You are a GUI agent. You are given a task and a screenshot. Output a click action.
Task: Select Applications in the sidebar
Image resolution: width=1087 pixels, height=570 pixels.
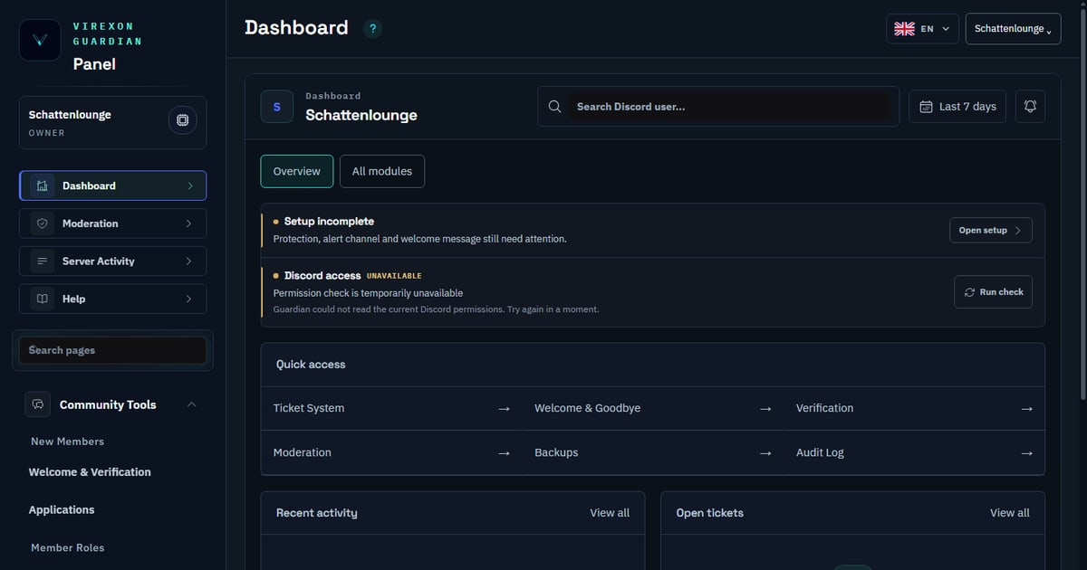(62, 510)
